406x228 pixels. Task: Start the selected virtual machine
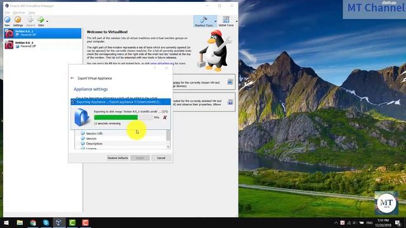coord(41,21)
